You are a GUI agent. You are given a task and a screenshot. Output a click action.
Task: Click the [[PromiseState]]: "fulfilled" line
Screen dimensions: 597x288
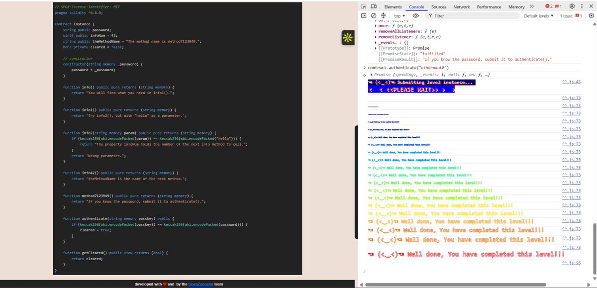tap(411, 53)
